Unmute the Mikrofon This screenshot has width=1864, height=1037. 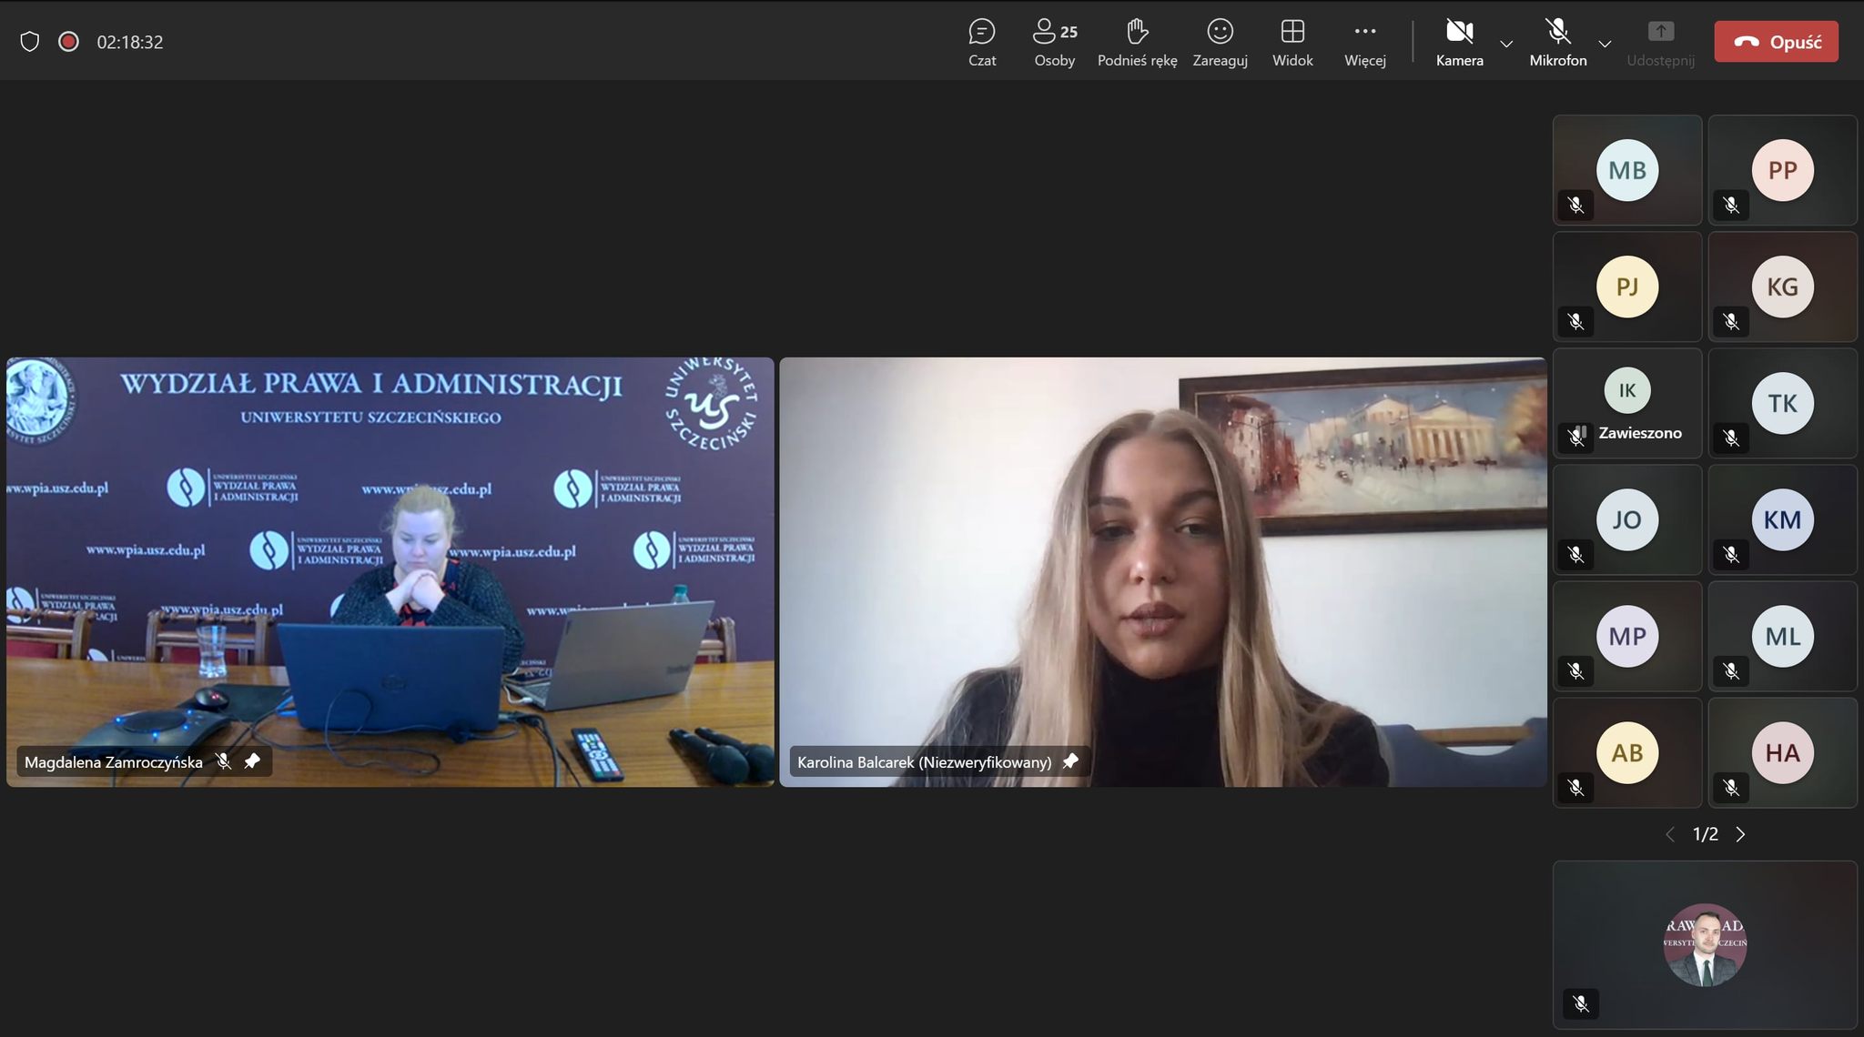1557,42
